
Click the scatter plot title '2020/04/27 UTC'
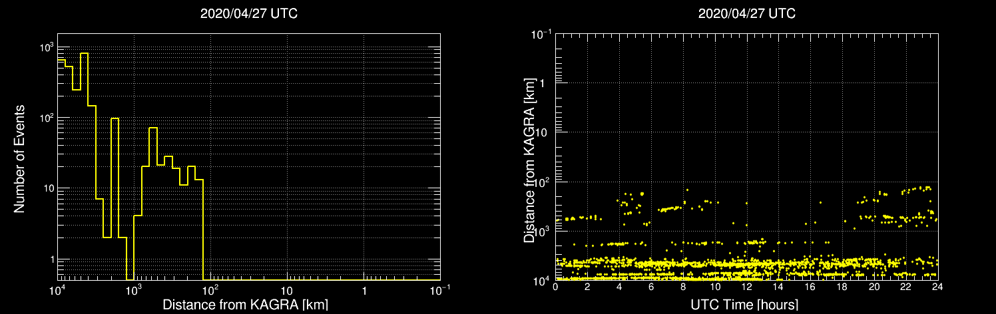[746, 14]
